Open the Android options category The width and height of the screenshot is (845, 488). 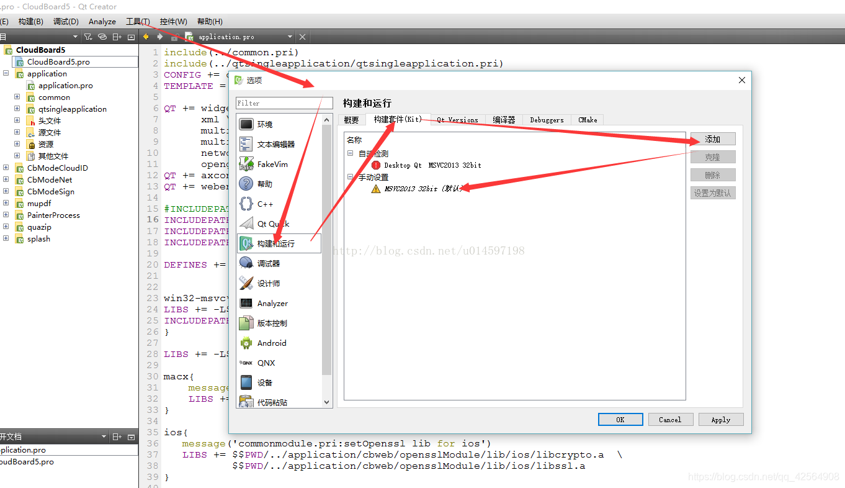(x=279, y=343)
